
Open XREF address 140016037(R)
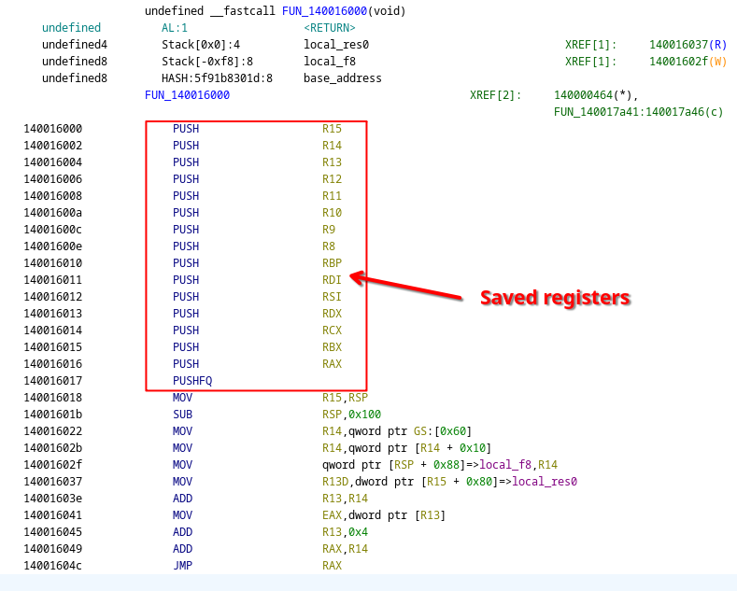[688, 45]
